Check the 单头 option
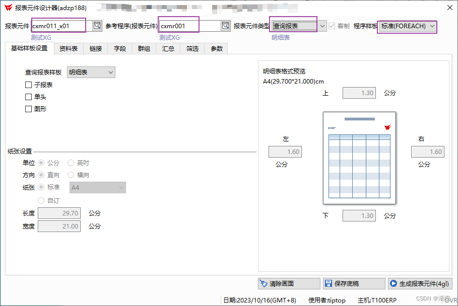Viewport: 458px width, 306px height. [29, 97]
